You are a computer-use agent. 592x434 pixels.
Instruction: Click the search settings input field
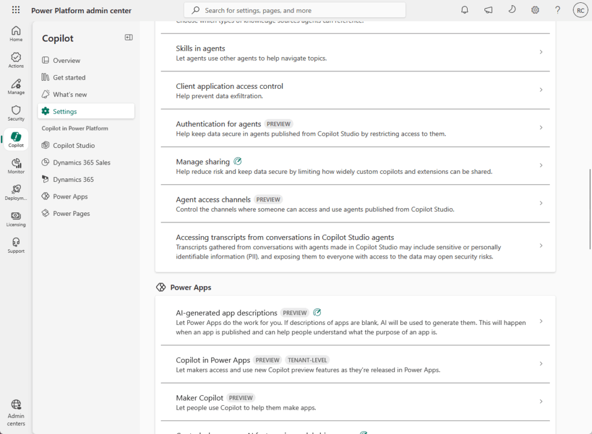tap(295, 10)
